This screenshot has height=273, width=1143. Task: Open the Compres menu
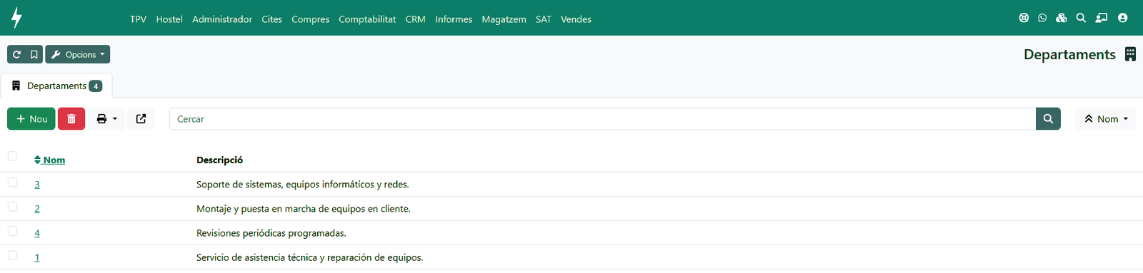310,19
